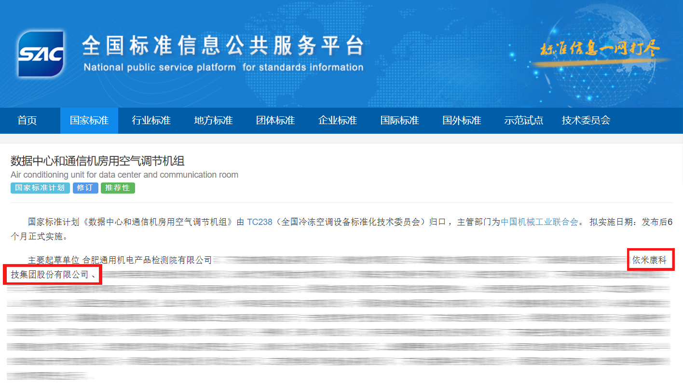Open the TC238 committee link
Image resolution: width=683 pixels, height=392 pixels.
260,222
